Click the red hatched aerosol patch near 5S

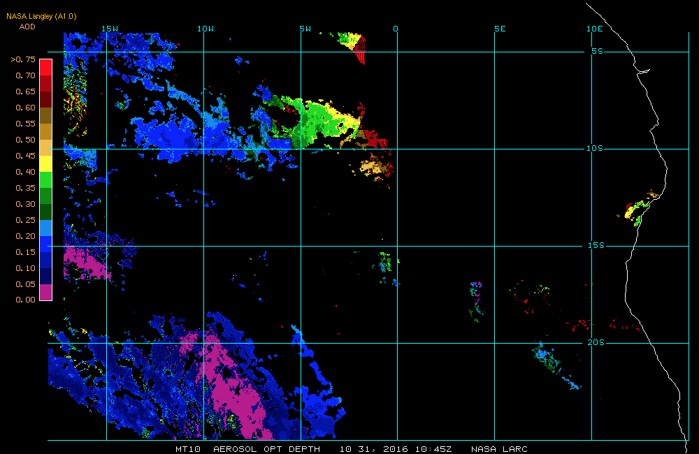click(360, 50)
